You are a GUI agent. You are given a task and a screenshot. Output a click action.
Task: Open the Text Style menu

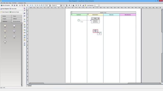pyautogui.click(x=14, y=3)
